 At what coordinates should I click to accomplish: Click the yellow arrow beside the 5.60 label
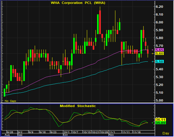tap(152, 53)
